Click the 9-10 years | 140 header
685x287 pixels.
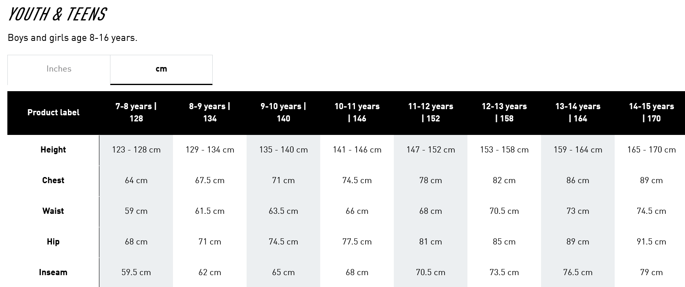click(283, 112)
